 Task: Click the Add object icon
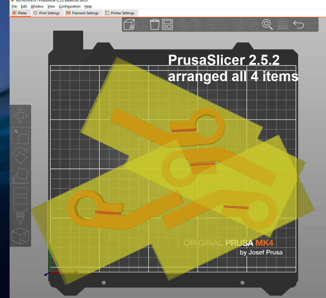click(129, 24)
